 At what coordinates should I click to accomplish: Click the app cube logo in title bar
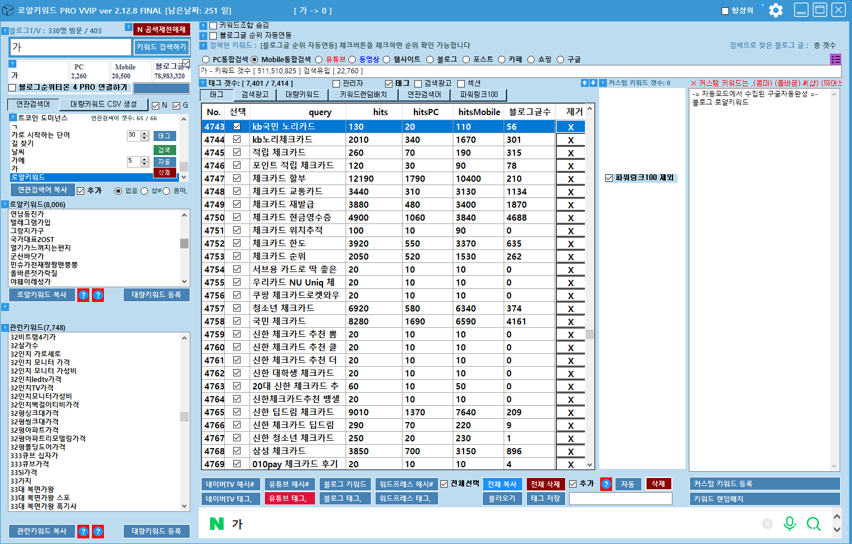[8, 10]
